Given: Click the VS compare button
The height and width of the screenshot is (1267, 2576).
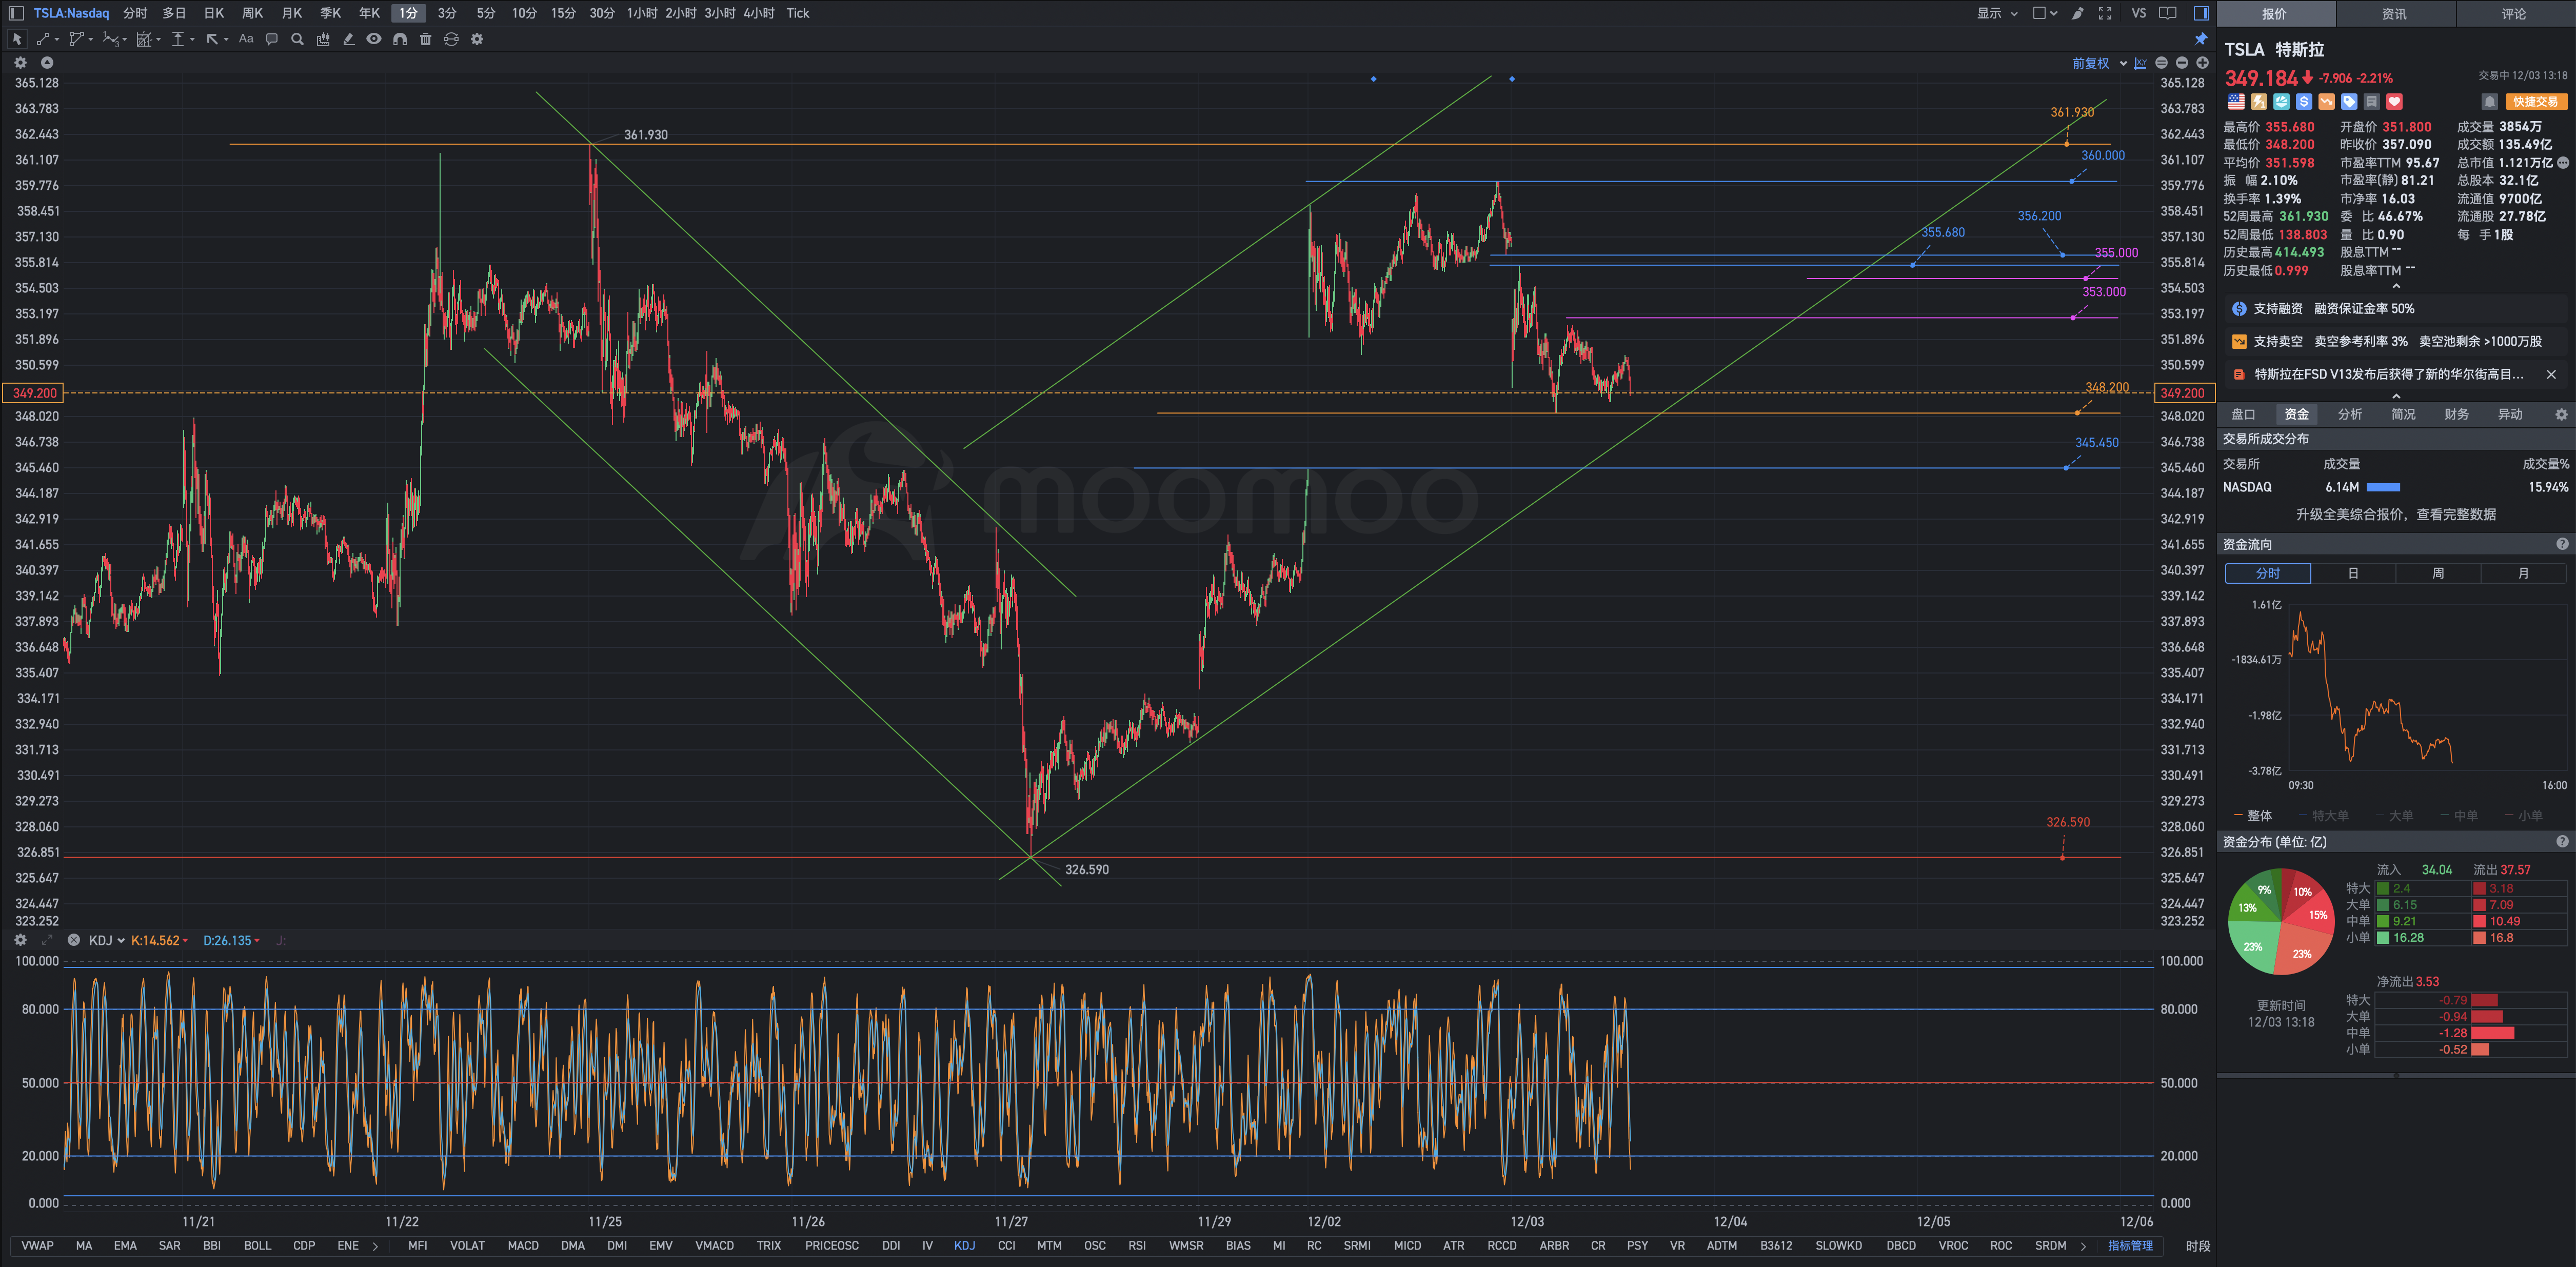Looking at the screenshot, I should click(2139, 13).
